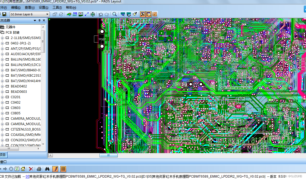The image size is (306, 180).
Task: Toggle the spreadsheet grid icon near bottom
Action: click(63, 169)
